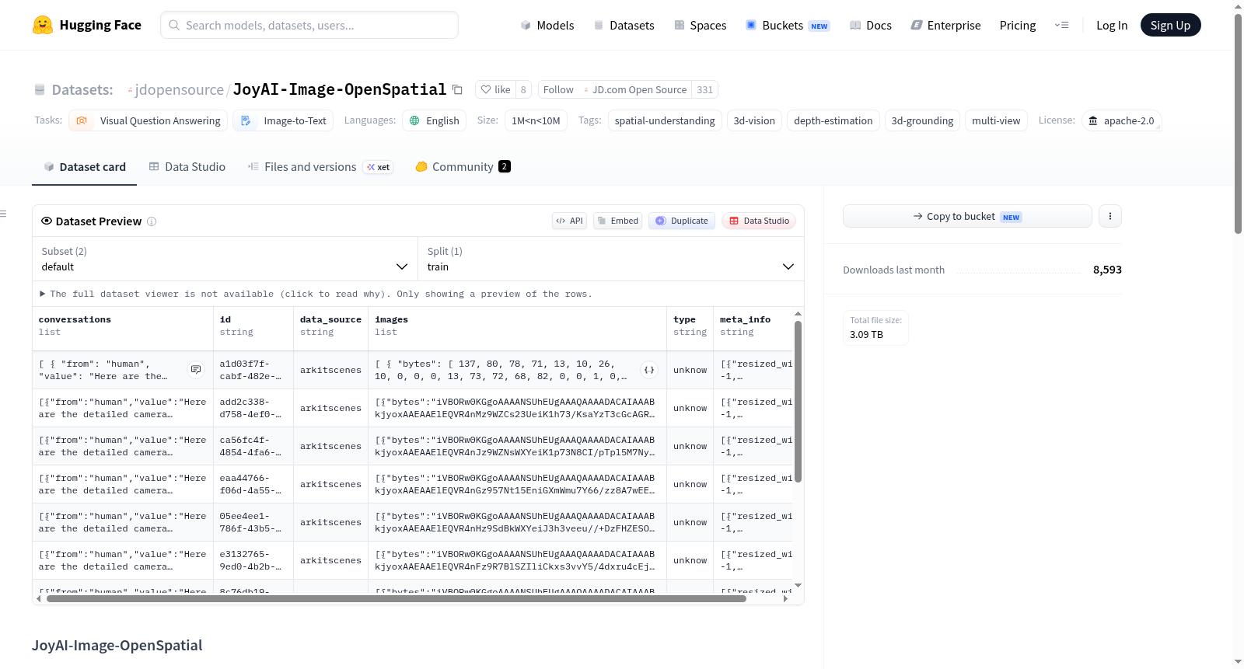Open the more options three-dot menu
1244x669 pixels.
(1110, 216)
